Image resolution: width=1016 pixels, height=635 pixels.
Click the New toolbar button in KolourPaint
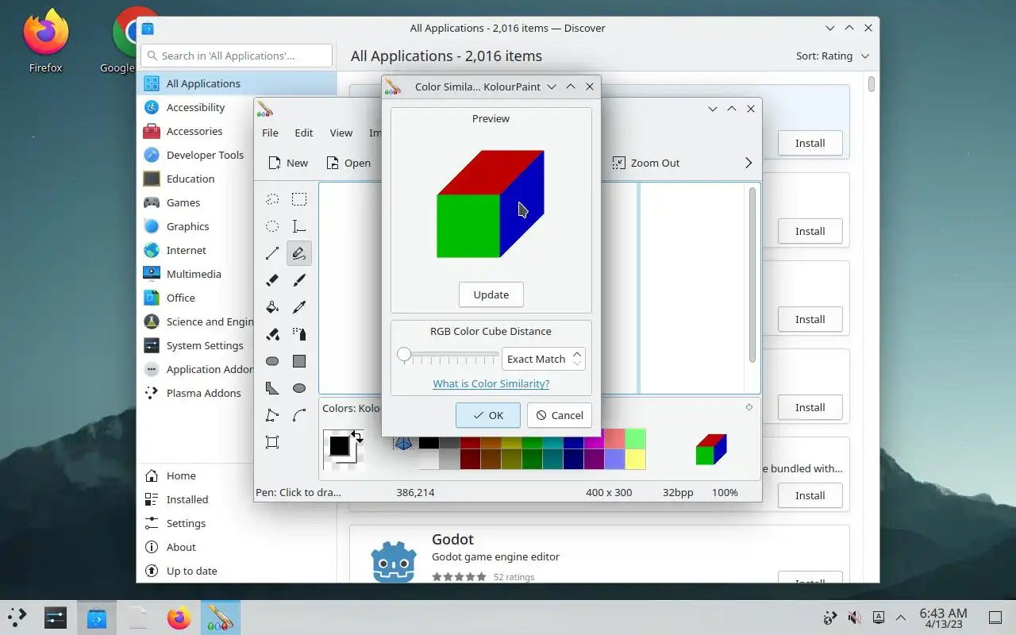click(288, 163)
